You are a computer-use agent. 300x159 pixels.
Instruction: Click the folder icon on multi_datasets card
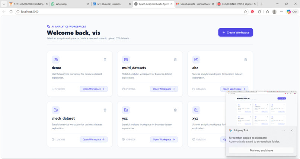point(126,59)
